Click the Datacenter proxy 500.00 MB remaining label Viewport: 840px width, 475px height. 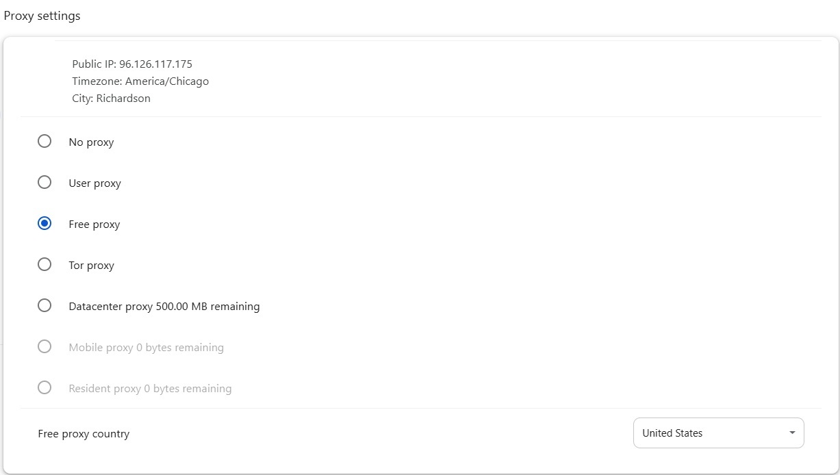(x=164, y=307)
